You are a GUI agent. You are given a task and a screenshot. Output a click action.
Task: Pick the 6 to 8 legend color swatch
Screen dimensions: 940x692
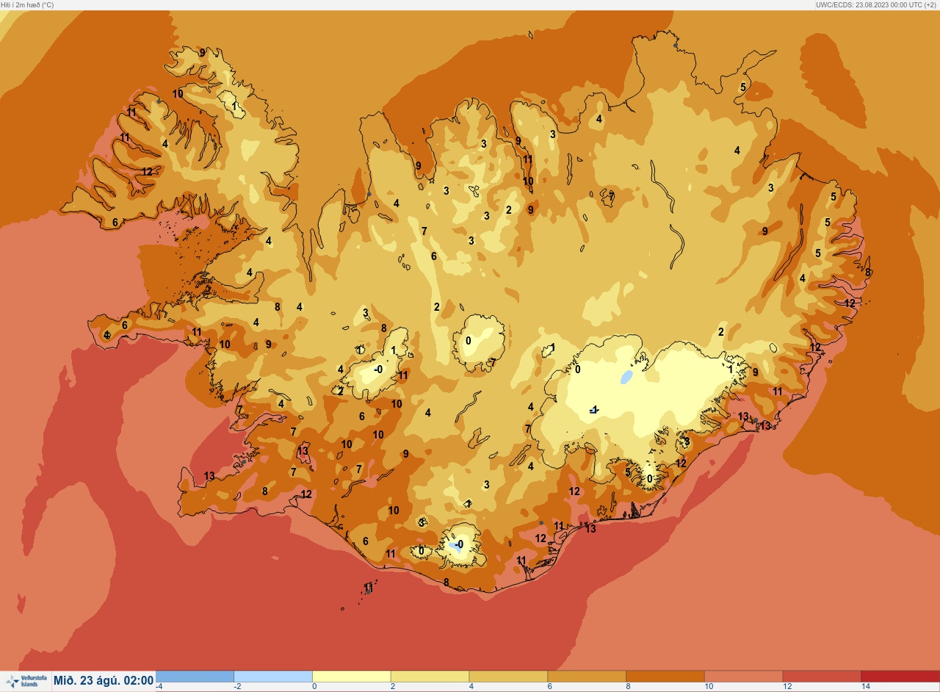[587, 677]
